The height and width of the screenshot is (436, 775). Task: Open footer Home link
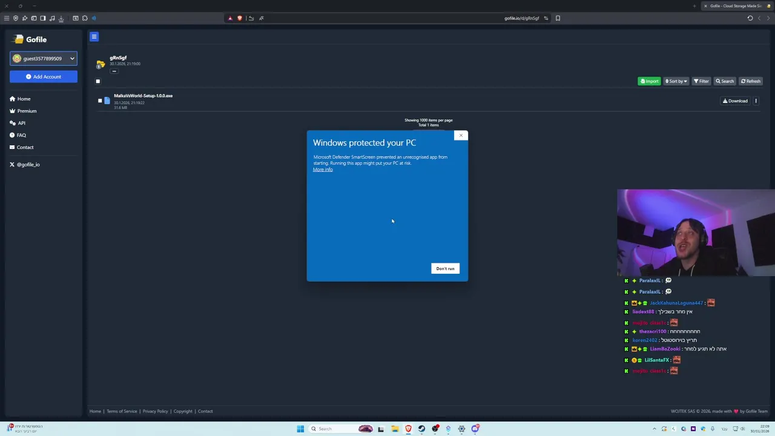[x=95, y=411]
